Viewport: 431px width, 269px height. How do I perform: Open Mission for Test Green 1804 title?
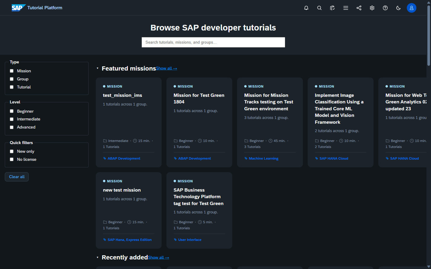[199, 99]
